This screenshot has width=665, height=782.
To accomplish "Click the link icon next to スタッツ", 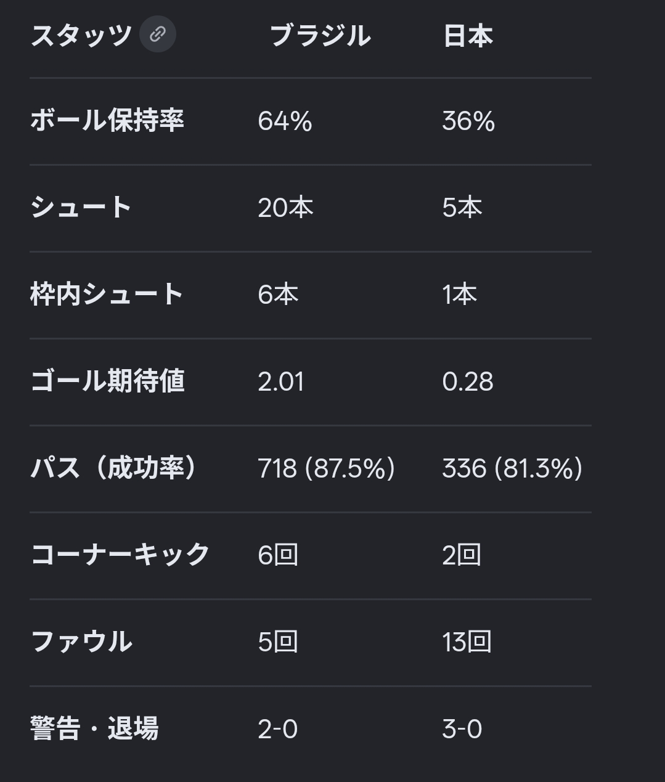I will [x=158, y=34].
